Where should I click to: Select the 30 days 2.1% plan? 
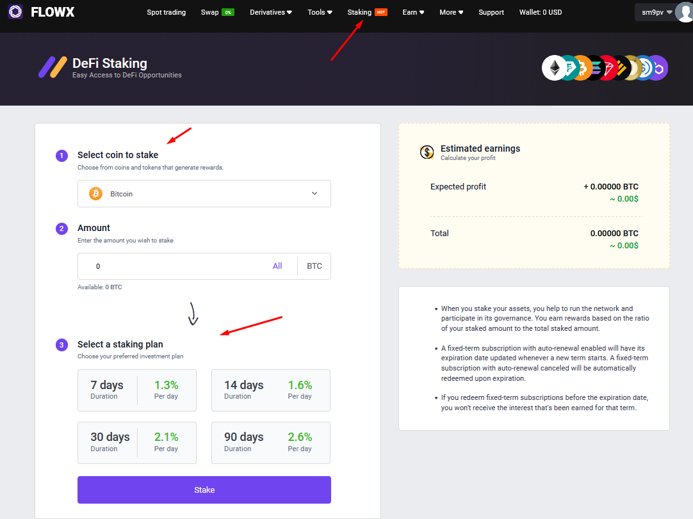[x=137, y=443]
